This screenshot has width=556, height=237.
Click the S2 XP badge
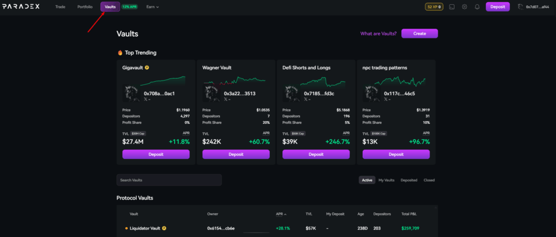pos(434,6)
